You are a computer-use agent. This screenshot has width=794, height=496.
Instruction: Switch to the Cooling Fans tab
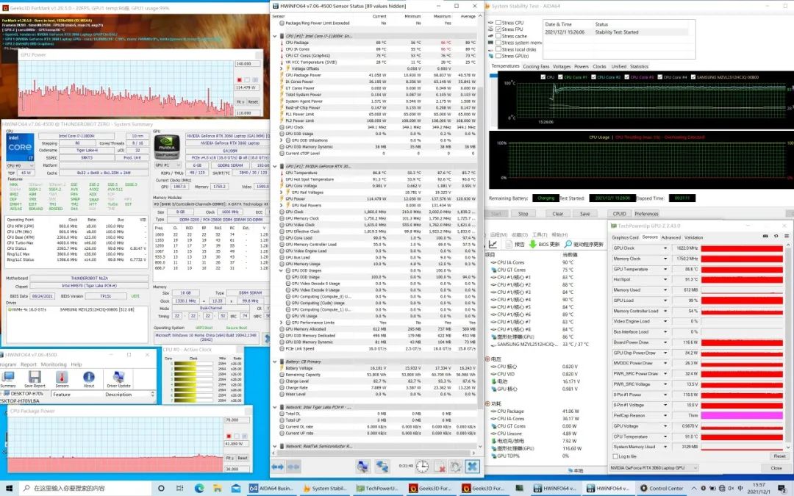[536, 66]
